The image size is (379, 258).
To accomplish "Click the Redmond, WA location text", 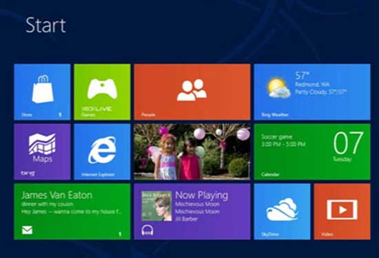I will pyautogui.click(x=312, y=85).
